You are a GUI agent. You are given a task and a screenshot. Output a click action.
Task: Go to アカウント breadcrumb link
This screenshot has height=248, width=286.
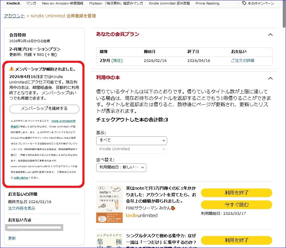[x=14, y=16]
